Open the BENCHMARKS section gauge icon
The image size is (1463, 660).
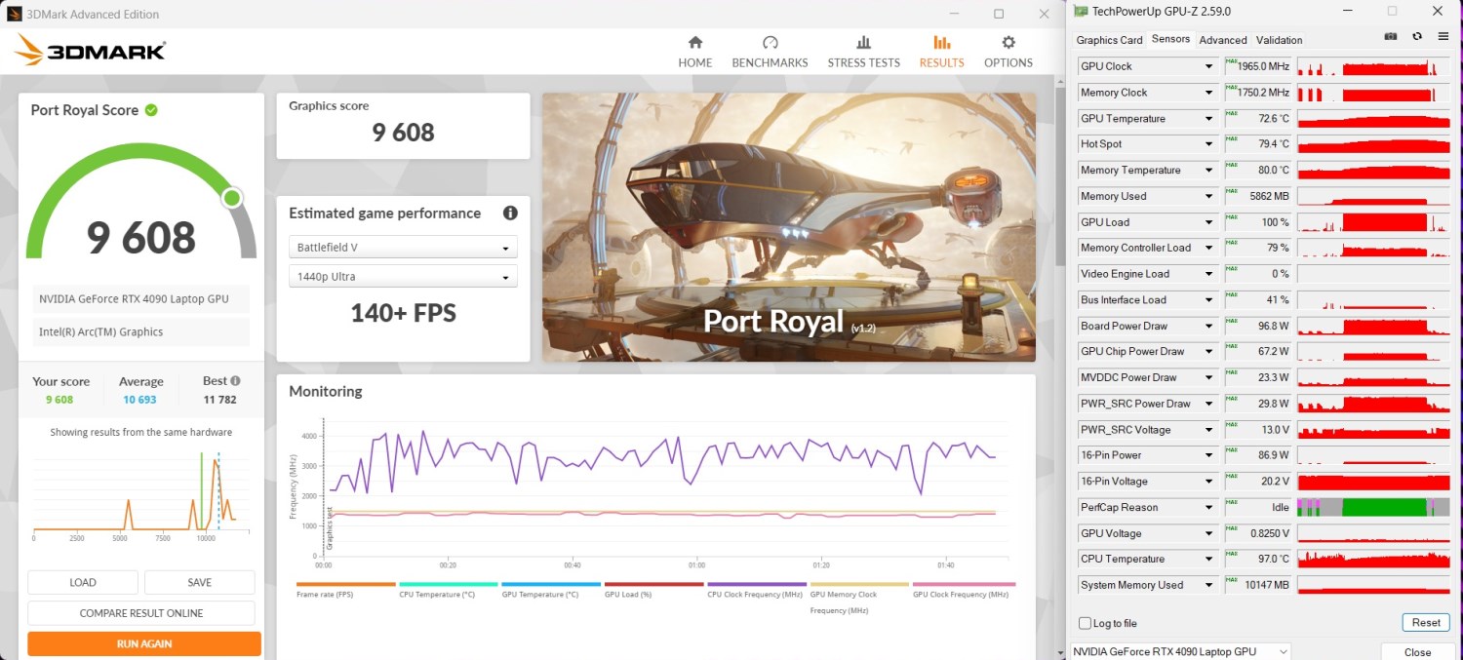point(770,43)
